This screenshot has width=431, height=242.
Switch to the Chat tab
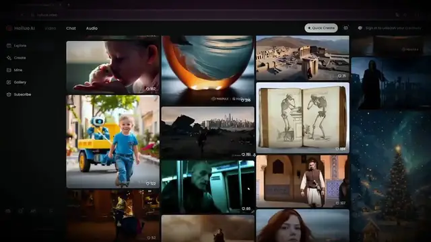tap(71, 28)
